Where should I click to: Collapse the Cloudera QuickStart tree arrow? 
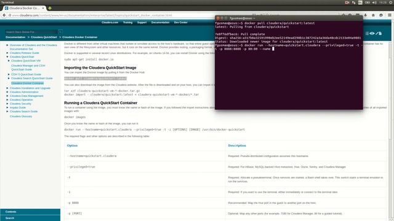[7, 57]
